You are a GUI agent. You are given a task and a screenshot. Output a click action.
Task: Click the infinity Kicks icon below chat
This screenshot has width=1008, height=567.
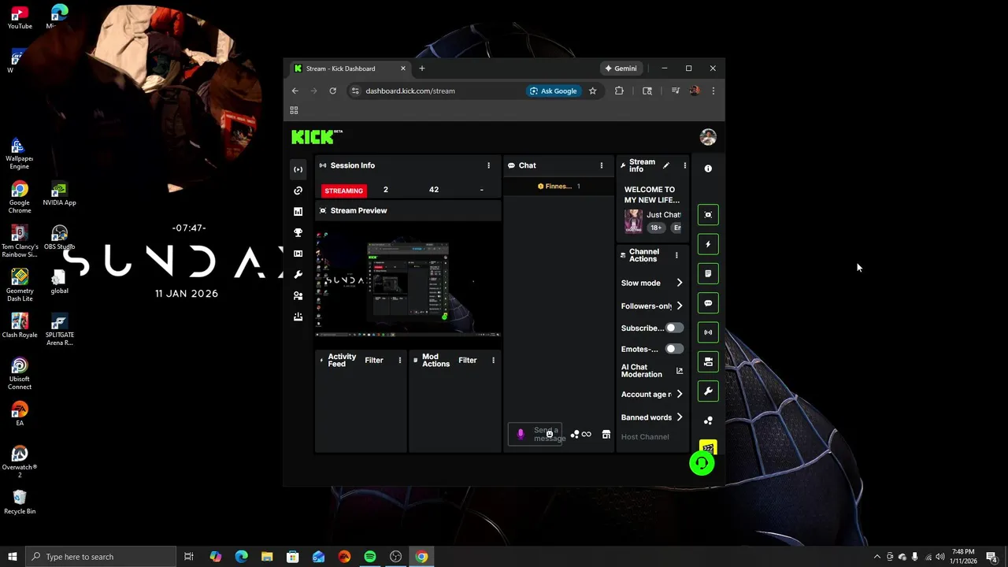[586, 435]
